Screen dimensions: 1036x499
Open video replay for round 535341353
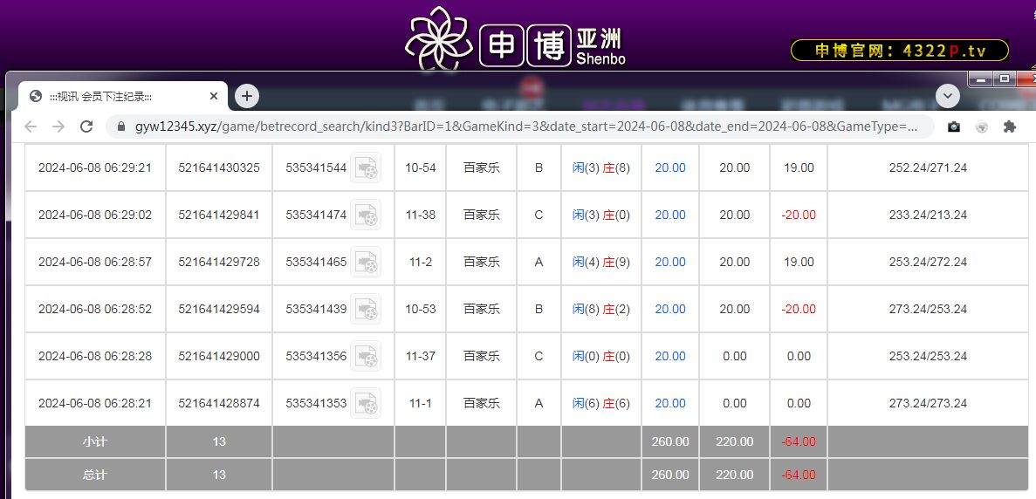click(366, 403)
